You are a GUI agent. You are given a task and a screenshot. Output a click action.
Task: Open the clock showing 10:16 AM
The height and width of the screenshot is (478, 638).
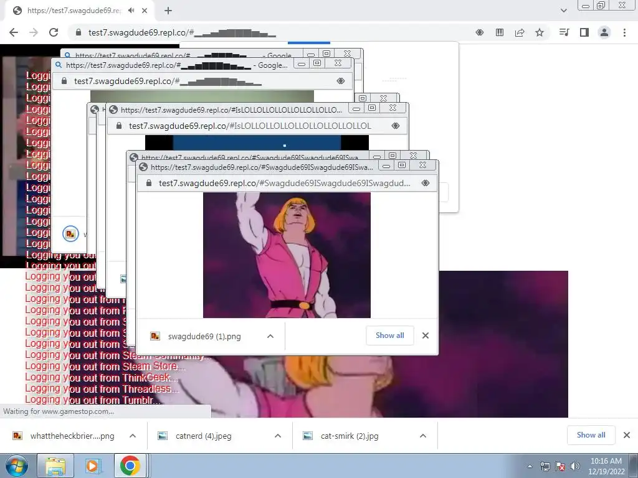click(x=606, y=466)
